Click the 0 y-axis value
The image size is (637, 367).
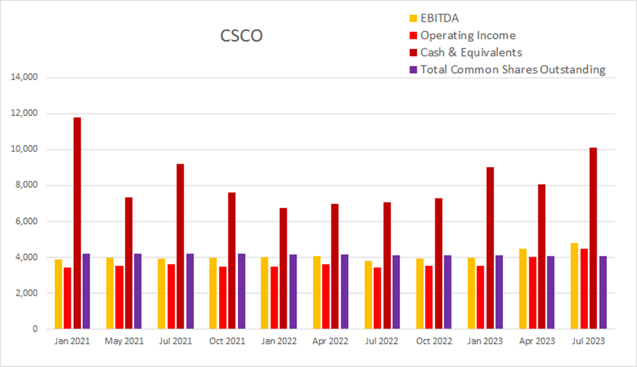coord(35,329)
